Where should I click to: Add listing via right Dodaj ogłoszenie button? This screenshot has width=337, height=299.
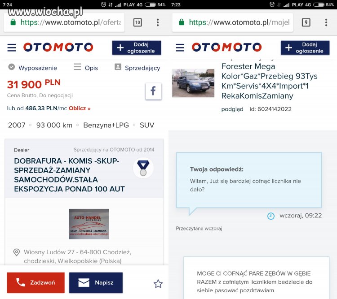[305, 48]
